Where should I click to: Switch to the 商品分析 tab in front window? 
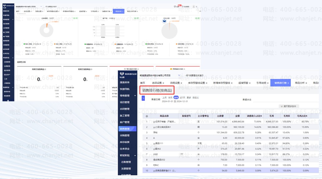(300, 83)
